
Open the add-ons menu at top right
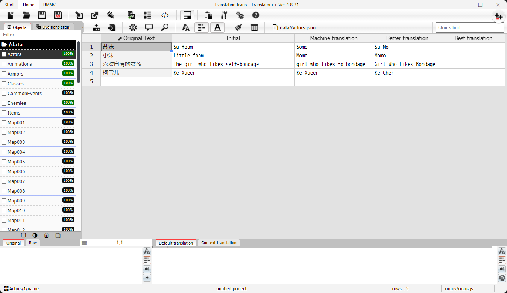click(499, 17)
